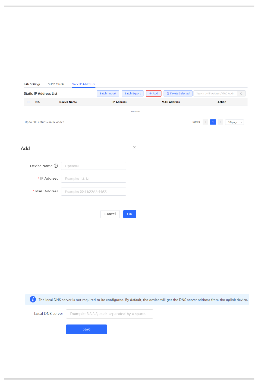The width and height of the screenshot is (258, 385).
Task: Focus the MAC Address input field
Action: click(94, 192)
